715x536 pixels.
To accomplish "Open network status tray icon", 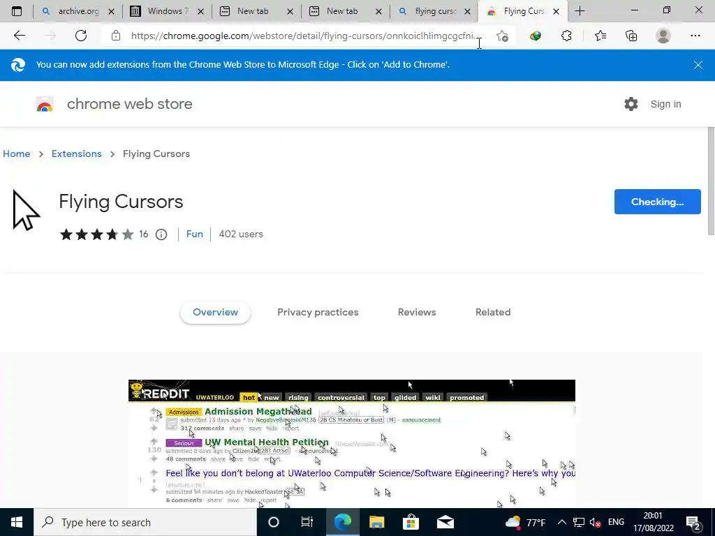I will (x=579, y=522).
